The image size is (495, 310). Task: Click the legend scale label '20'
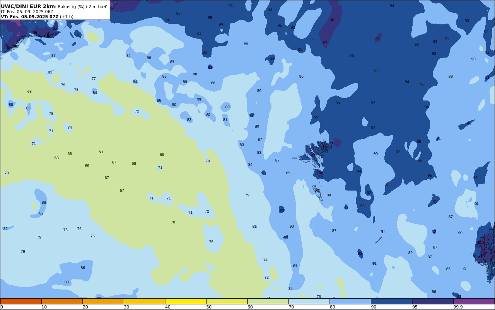[x=85, y=307]
